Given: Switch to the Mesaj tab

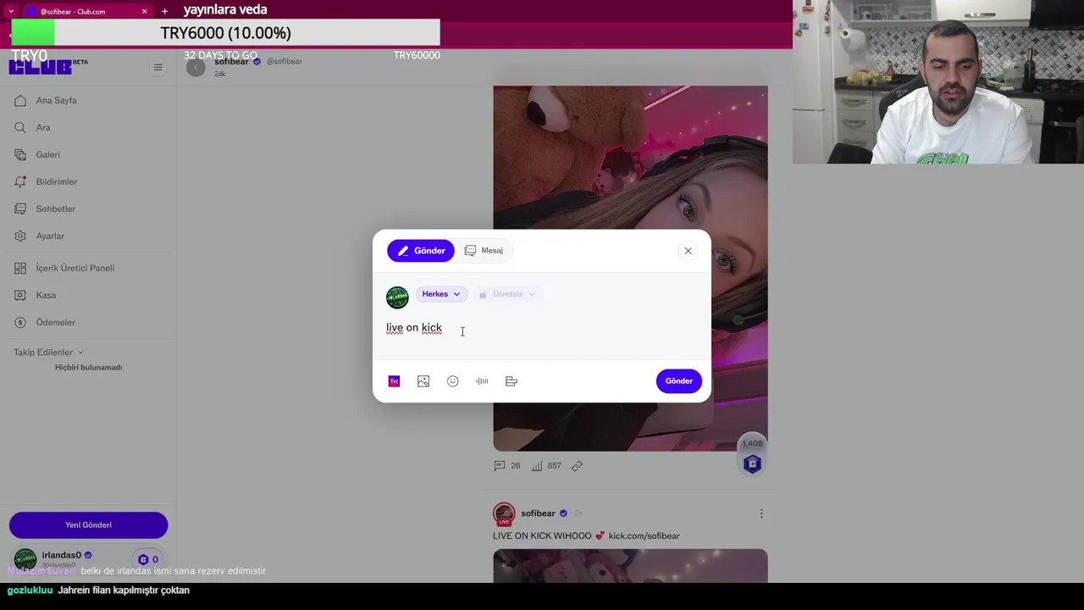Looking at the screenshot, I should tap(484, 251).
